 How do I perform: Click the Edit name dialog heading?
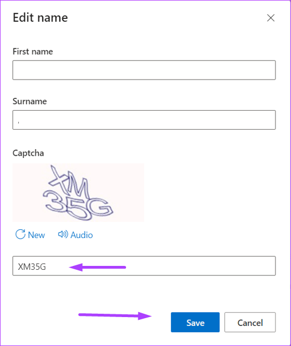41,18
